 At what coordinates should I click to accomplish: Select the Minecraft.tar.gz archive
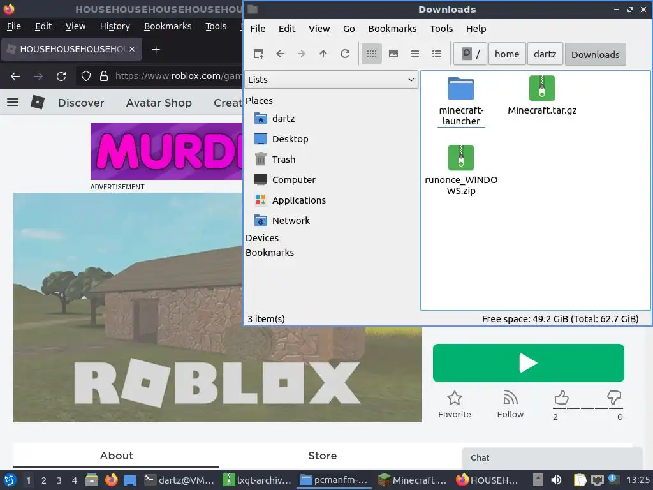coord(542,96)
